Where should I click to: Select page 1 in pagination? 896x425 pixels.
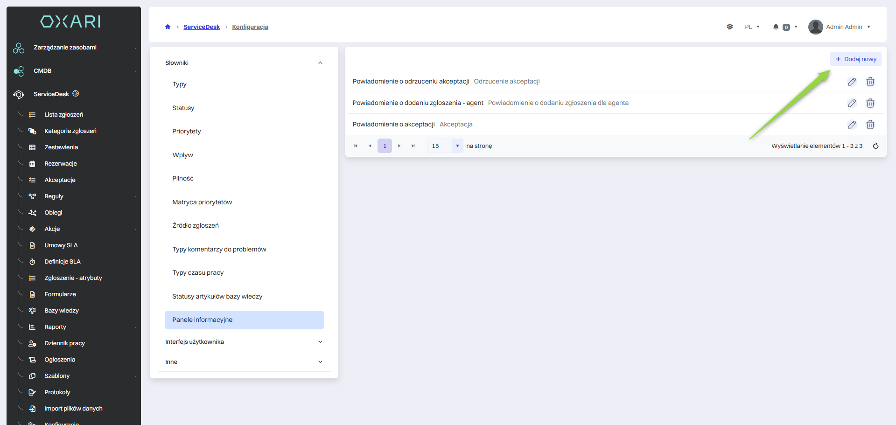[x=385, y=146]
